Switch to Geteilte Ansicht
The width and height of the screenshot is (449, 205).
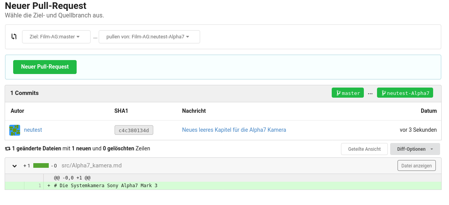tap(364, 149)
